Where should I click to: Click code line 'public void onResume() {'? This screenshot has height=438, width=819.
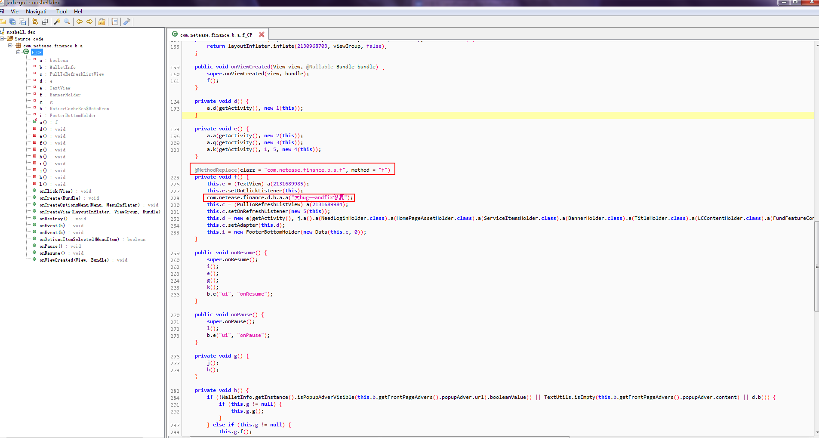click(231, 253)
